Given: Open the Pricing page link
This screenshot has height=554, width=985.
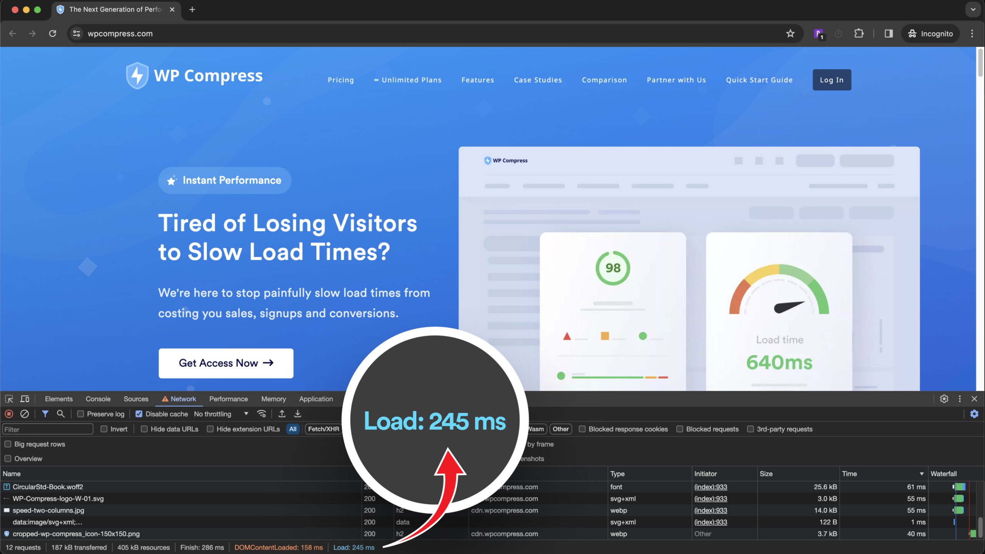Looking at the screenshot, I should point(341,80).
